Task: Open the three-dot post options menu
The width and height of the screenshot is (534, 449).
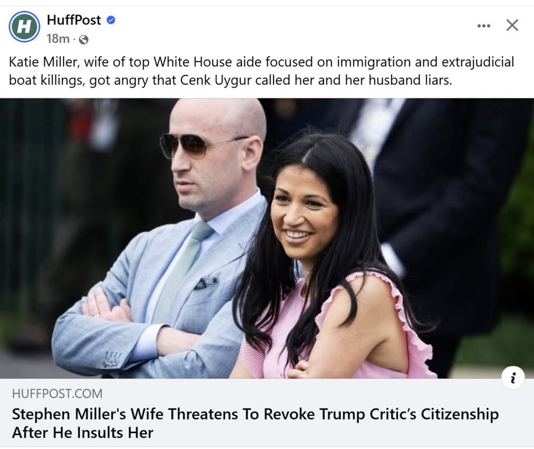Action: click(x=484, y=26)
